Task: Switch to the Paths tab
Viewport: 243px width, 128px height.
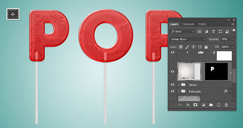Action: point(202,24)
